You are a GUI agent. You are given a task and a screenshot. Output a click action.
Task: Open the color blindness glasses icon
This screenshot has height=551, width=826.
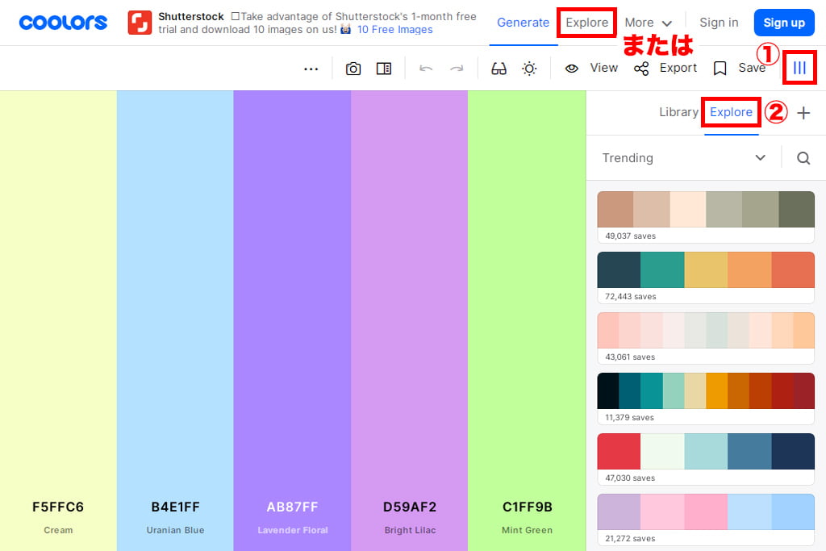coord(499,69)
